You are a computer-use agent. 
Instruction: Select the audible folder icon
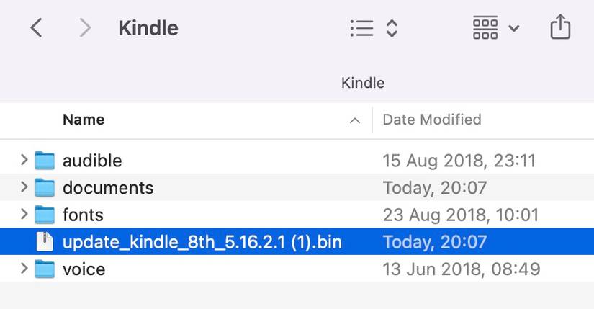pos(45,160)
